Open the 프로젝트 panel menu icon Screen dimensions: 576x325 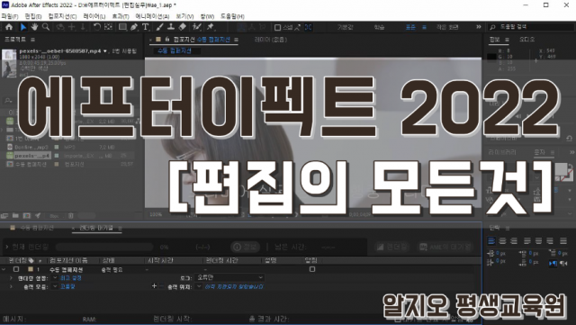click(x=33, y=40)
